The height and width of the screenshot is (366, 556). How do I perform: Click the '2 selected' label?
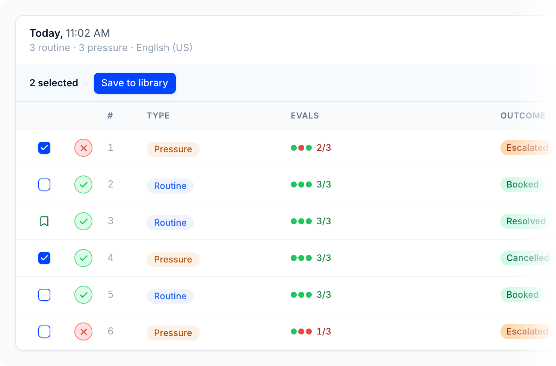tap(54, 83)
